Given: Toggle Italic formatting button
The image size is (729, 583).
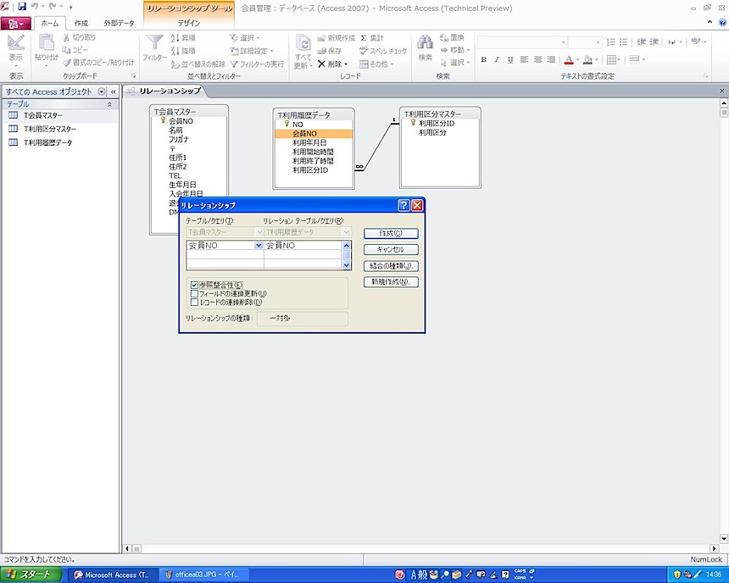Looking at the screenshot, I should click(497, 59).
